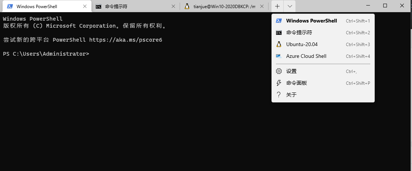Close the tianjue@Win10-2020DBKCP tab

click(262, 6)
